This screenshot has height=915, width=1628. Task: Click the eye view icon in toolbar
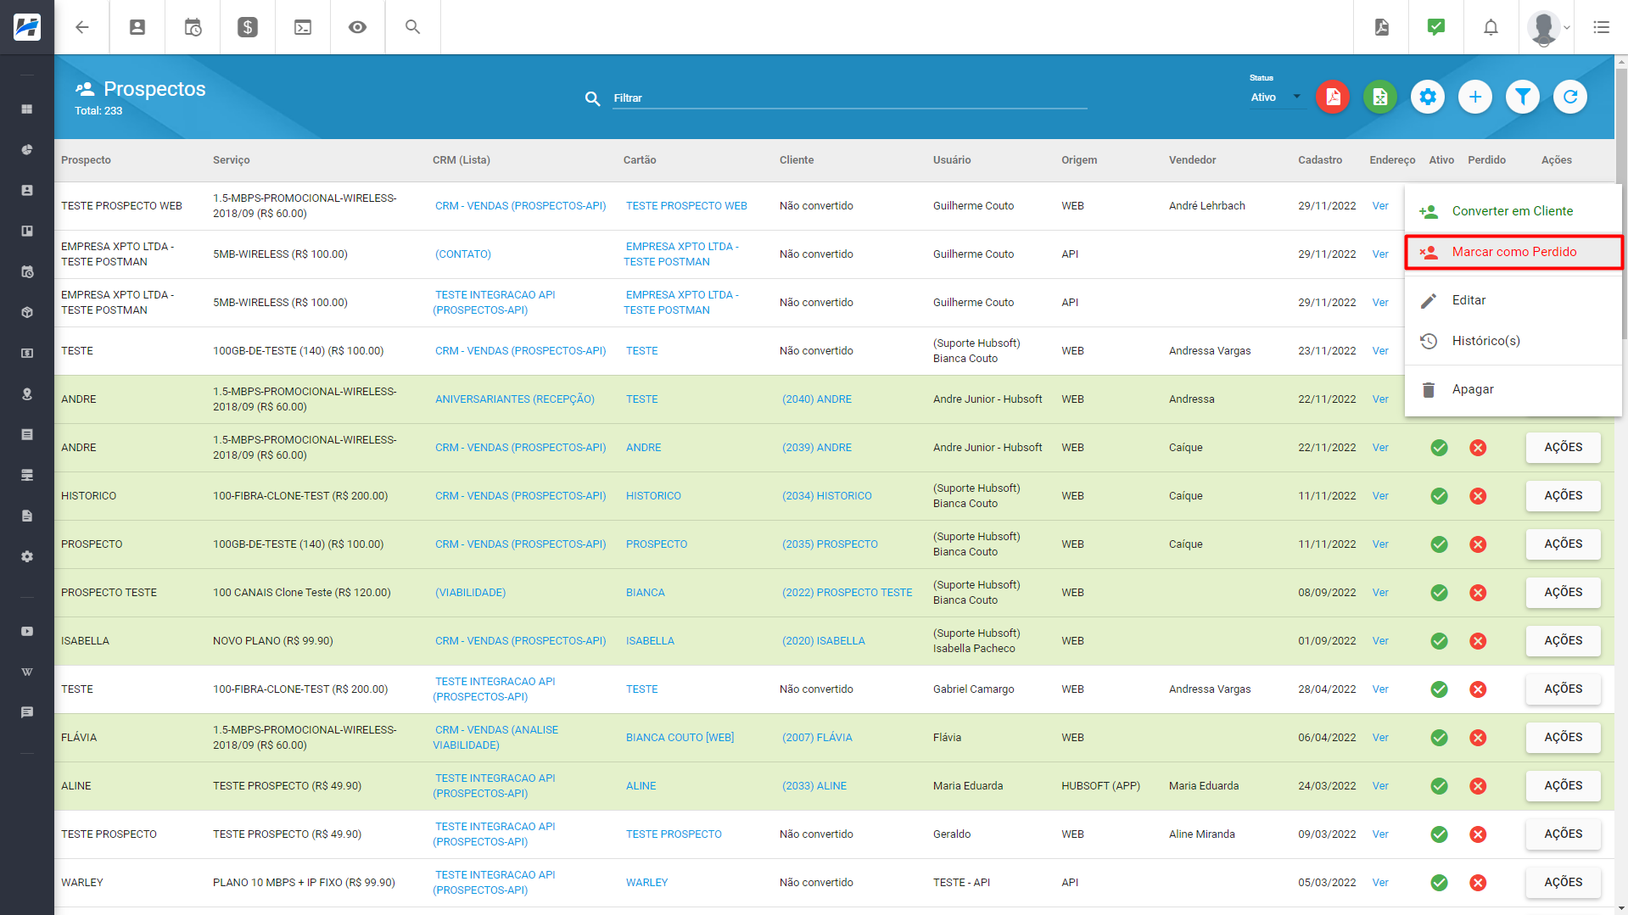pos(358,27)
